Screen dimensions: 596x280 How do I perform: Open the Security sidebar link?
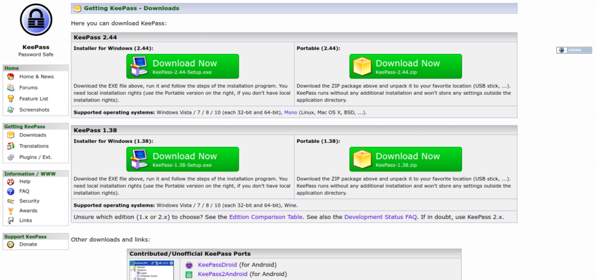[x=29, y=201]
